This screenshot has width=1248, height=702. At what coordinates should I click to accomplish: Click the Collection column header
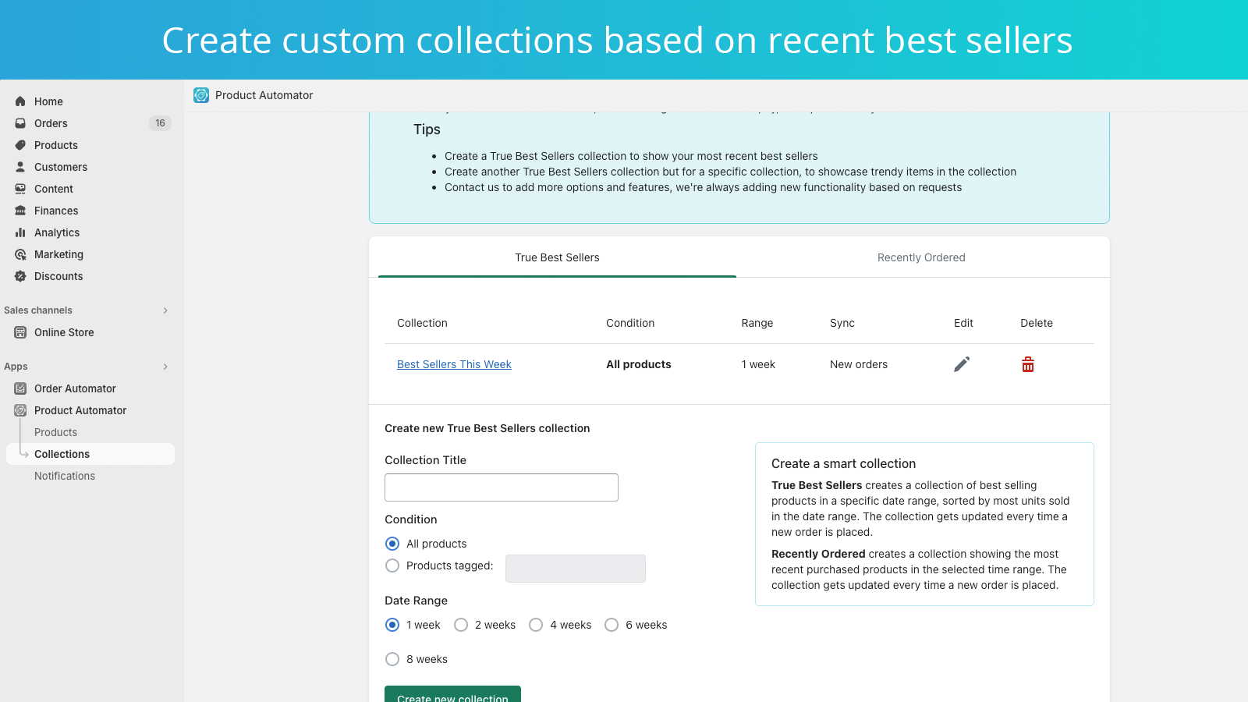pyautogui.click(x=422, y=323)
